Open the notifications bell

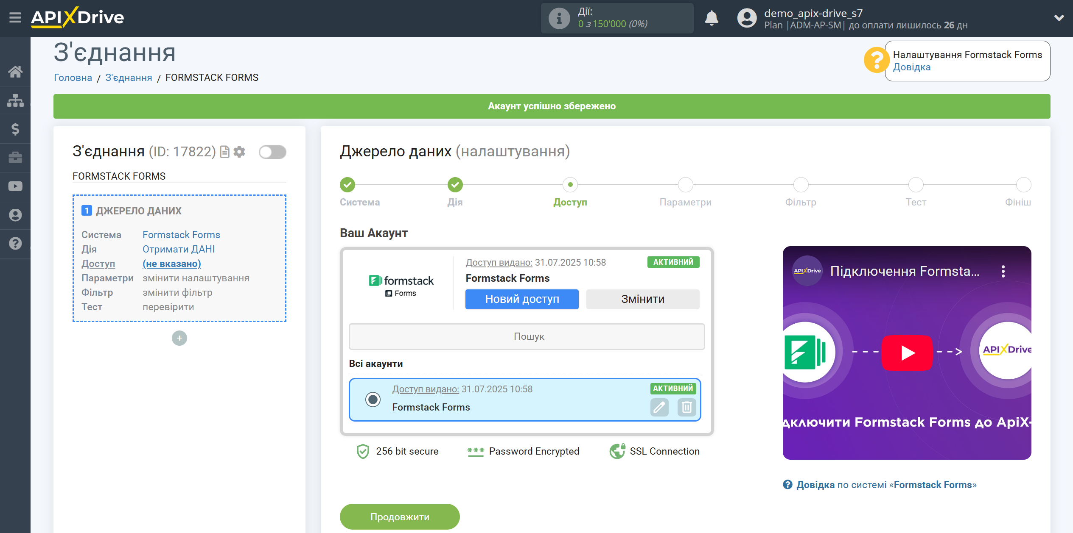[x=712, y=18]
